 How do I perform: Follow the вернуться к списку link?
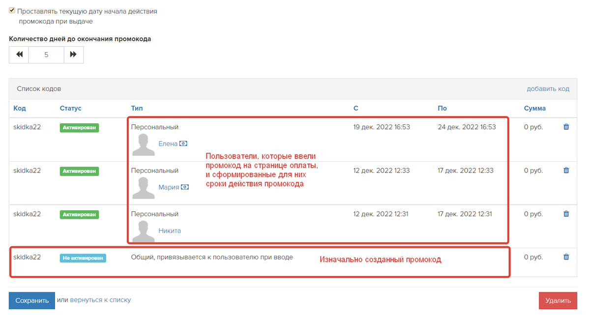pos(100,300)
